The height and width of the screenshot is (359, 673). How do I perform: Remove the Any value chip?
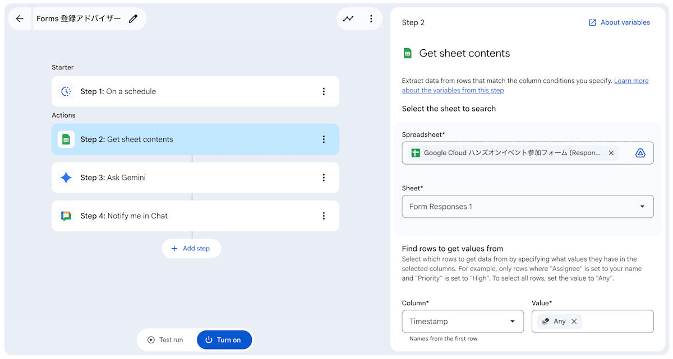[574, 321]
